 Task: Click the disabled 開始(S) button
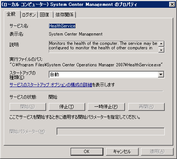coord(28,107)
